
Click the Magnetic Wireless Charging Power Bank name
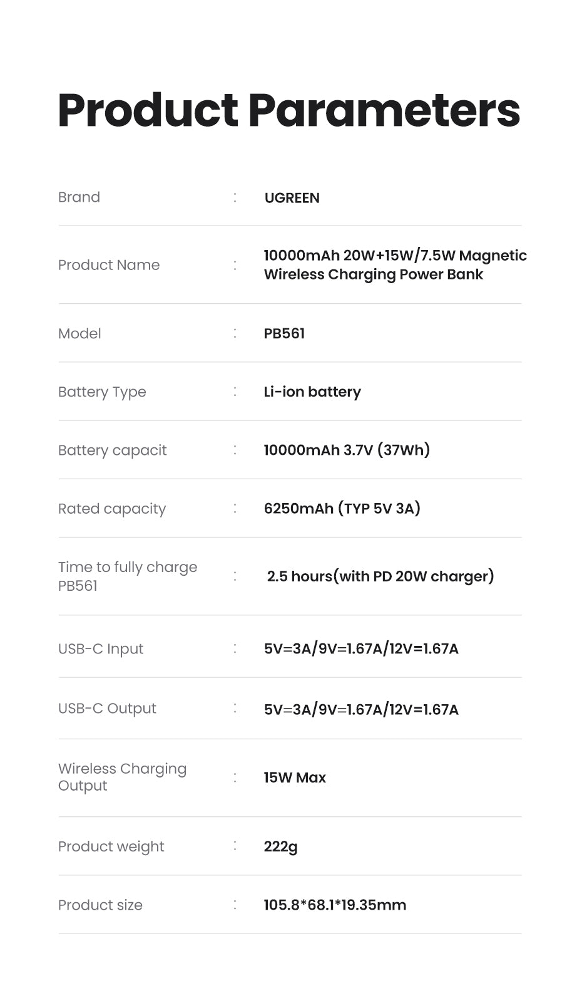395,265
